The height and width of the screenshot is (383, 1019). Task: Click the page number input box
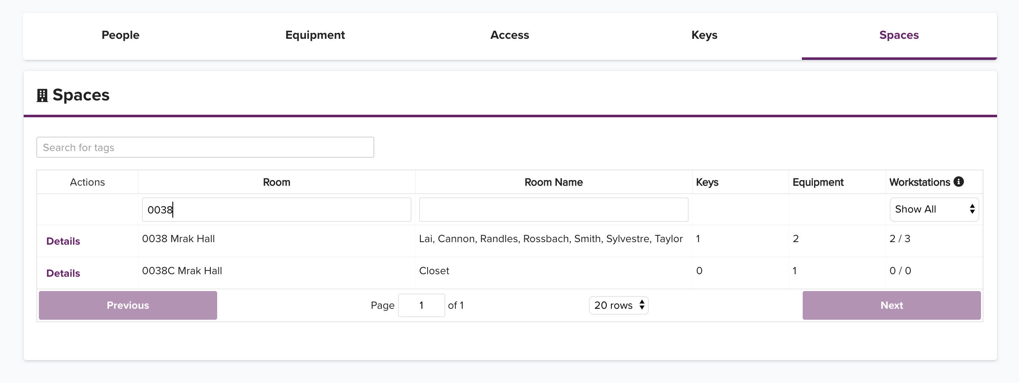point(422,305)
